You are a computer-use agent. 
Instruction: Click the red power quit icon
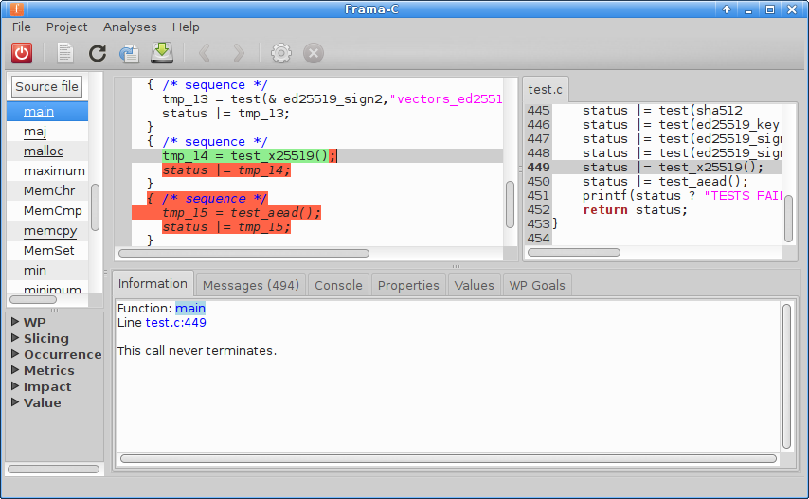22,53
